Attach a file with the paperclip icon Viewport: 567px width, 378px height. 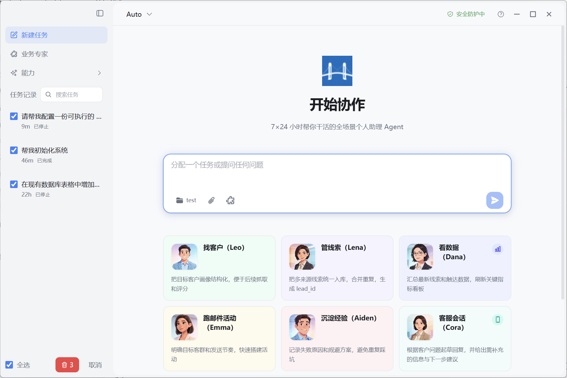tap(211, 200)
